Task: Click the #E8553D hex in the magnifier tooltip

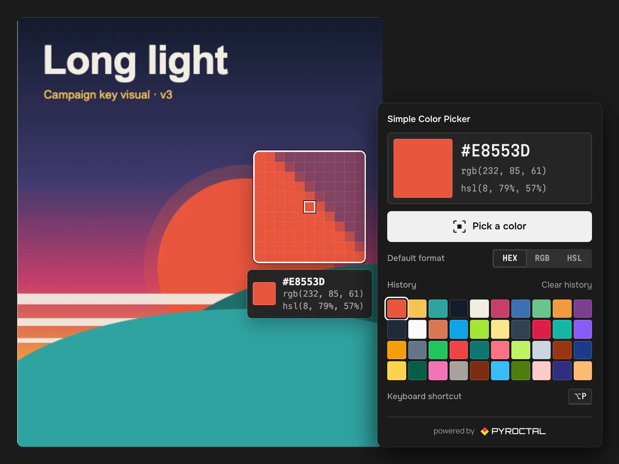Action: [303, 282]
